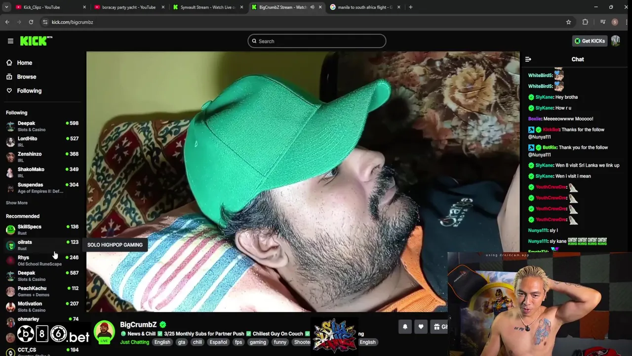632x356 pixels.
Task: Open Zenshinzo channel
Action: (42, 157)
